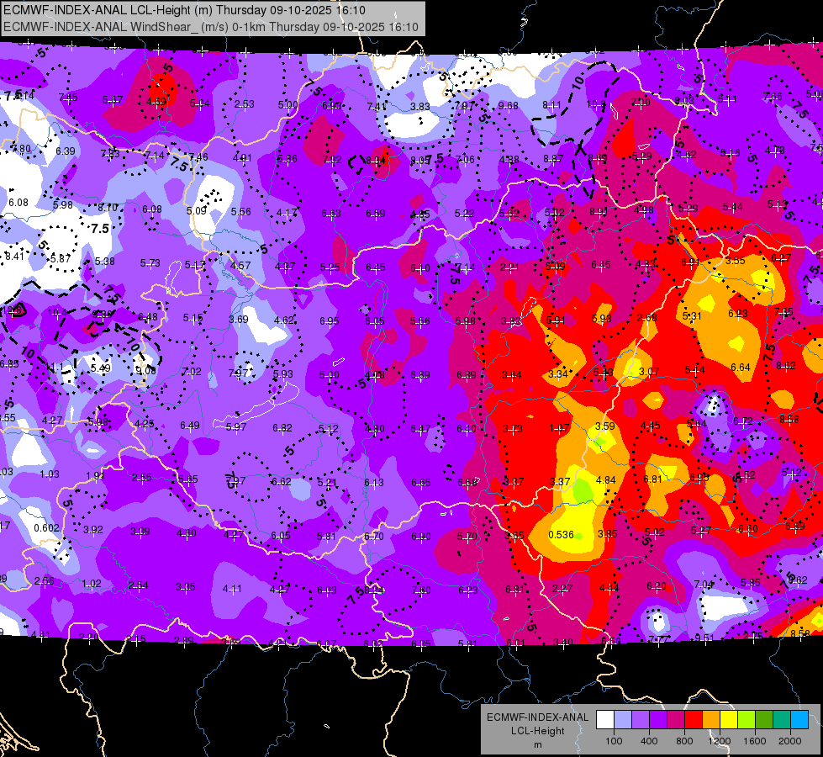The width and height of the screenshot is (823, 757).
Task: Click the legend tick label 400
Action: [649, 741]
